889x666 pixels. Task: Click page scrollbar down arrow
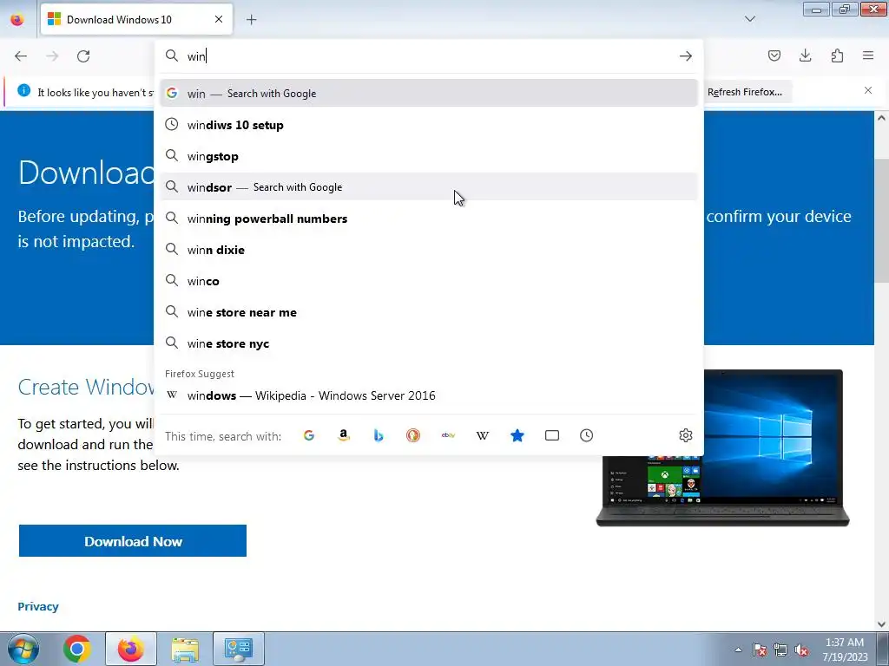(881, 624)
